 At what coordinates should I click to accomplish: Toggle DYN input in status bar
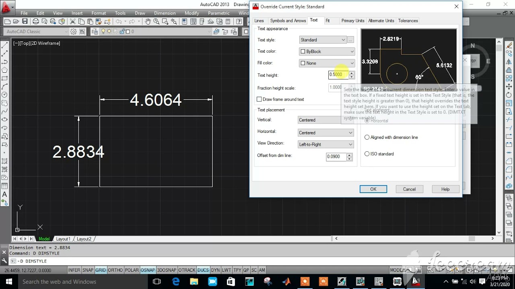pyautogui.click(x=215, y=270)
